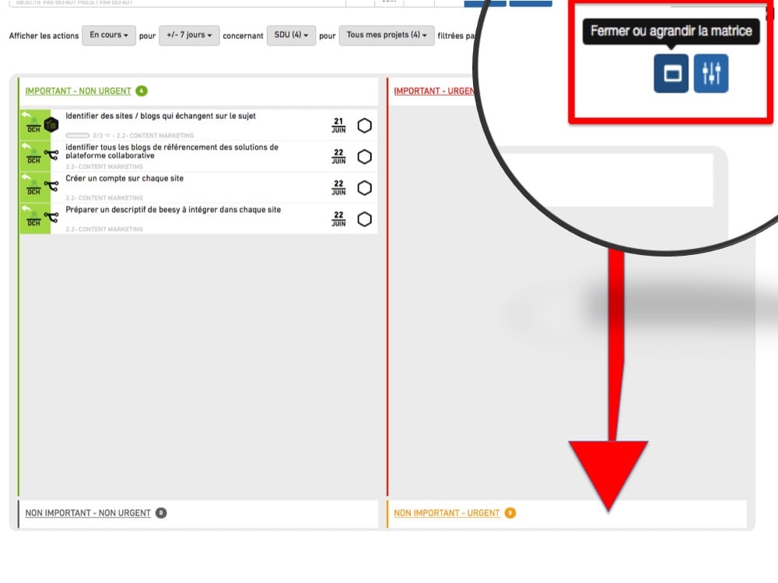778x583 pixels.
Task: Check the hexagon for Créer un compte
Action: [x=365, y=188]
